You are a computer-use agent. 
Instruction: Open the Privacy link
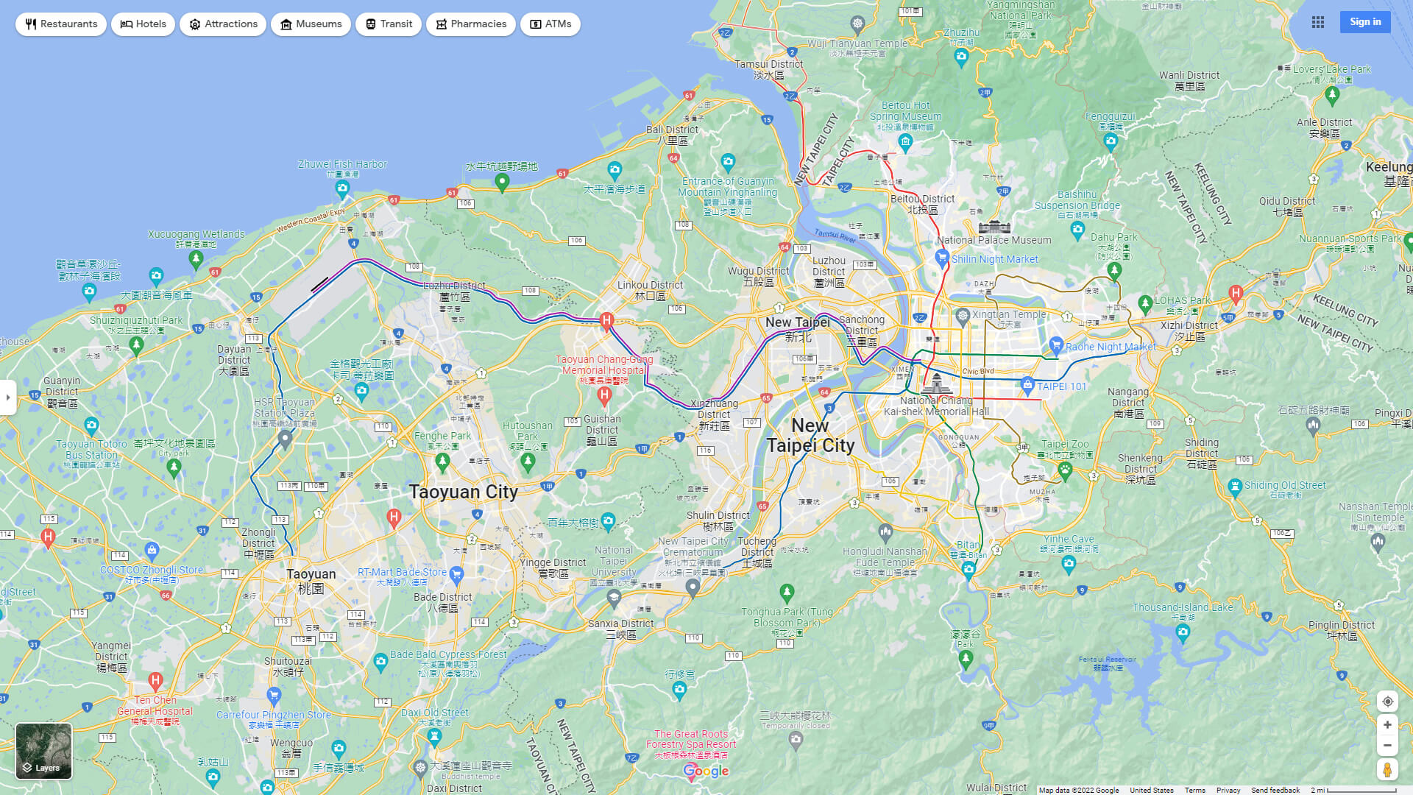tap(1228, 790)
